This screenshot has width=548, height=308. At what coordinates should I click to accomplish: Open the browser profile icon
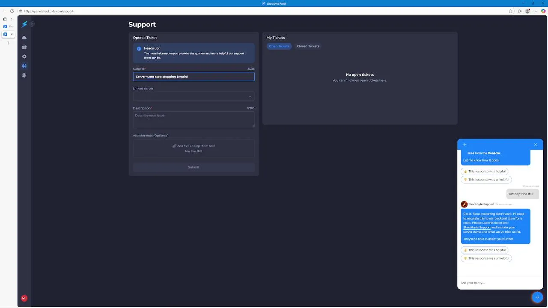(528, 11)
